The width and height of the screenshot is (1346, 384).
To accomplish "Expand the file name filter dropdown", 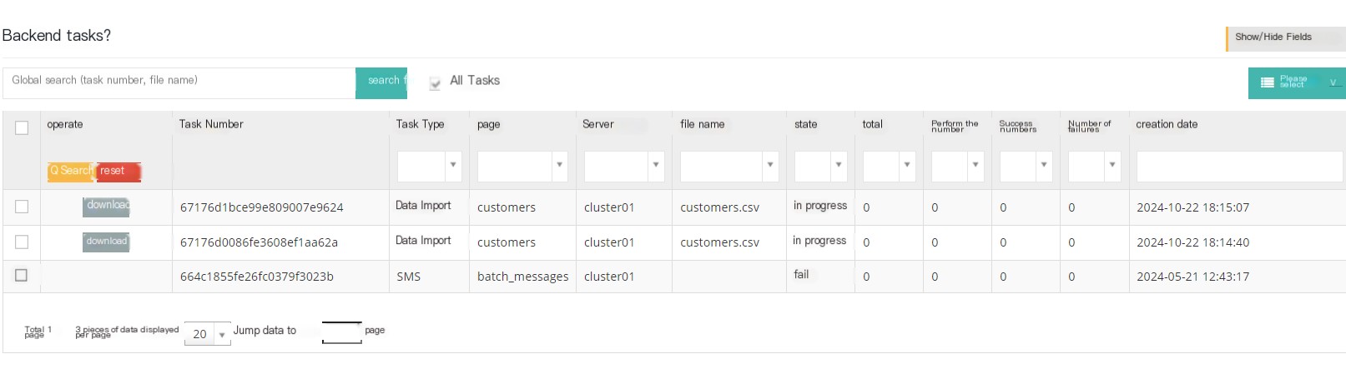I will coord(729,166).
